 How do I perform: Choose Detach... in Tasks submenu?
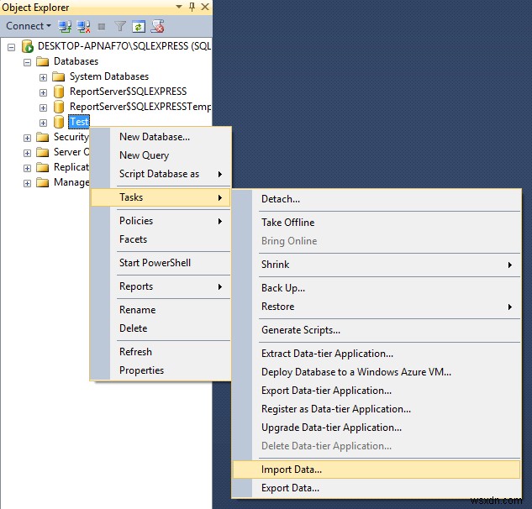coord(377,199)
